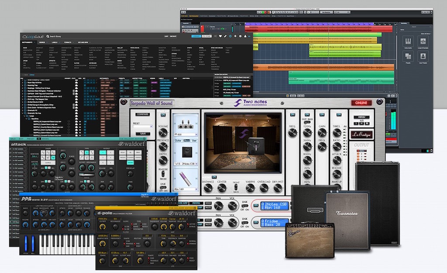Viewport: 447px width, 273px height.
Task: Click the SAVE preset button in Torpedo
Action: pyautogui.click(x=143, y=134)
